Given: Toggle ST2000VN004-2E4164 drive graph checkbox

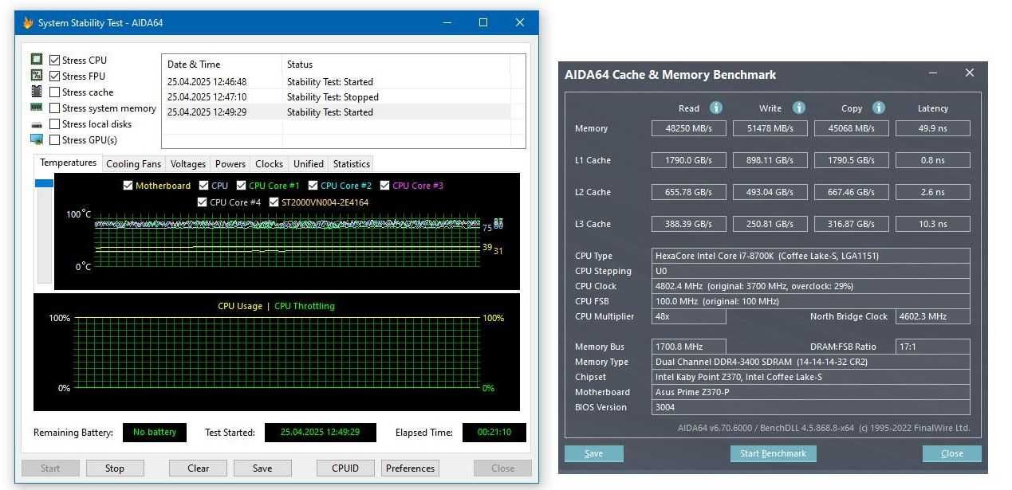Looking at the screenshot, I should tap(274, 202).
